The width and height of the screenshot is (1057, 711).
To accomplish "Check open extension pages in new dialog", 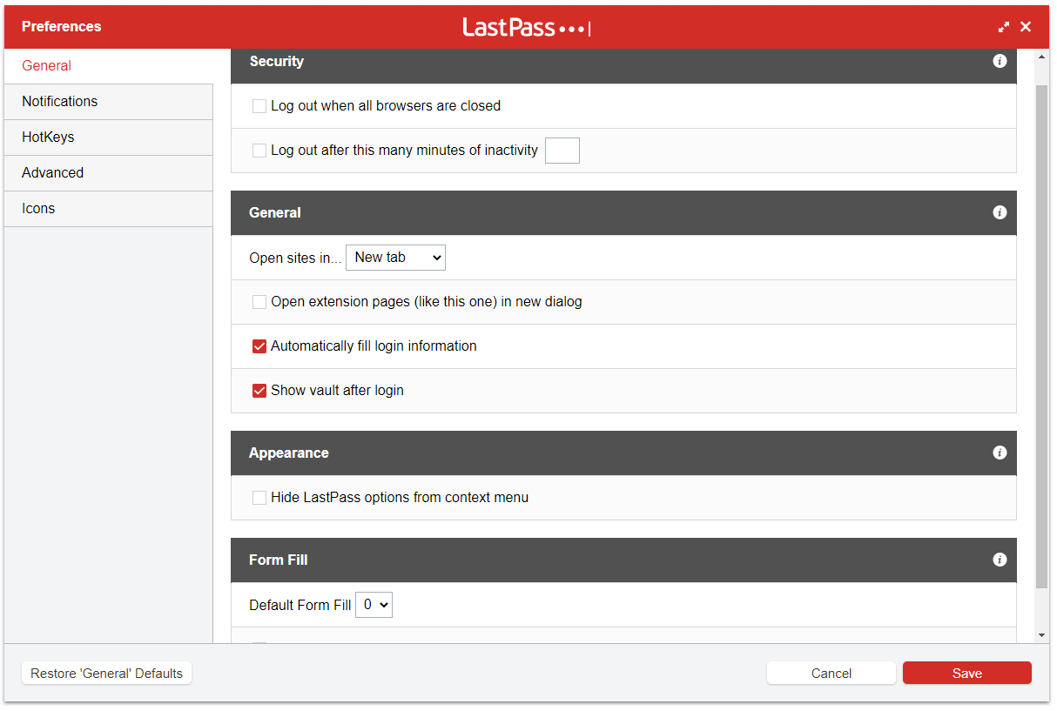I will click(259, 301).
